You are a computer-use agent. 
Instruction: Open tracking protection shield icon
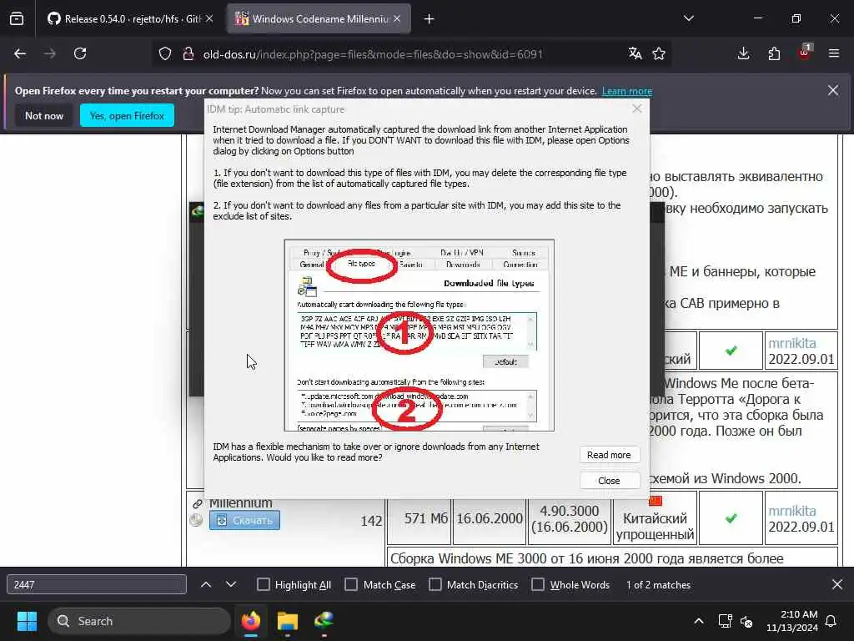pos(165,53)
